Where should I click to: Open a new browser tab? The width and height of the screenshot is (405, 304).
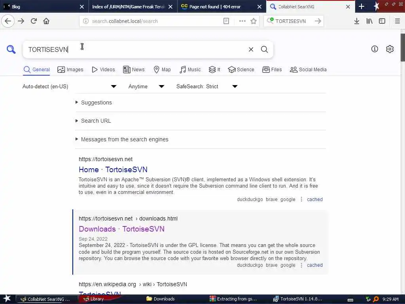point(361,6)
